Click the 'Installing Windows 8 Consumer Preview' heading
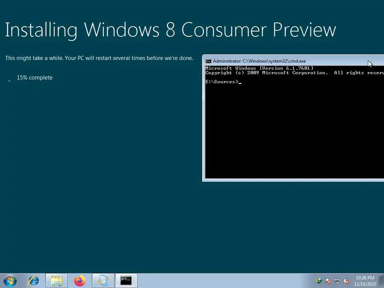Image resolution: width=384 pixels, height=288 pixels. pyautogui.click(x=171, y=30)
